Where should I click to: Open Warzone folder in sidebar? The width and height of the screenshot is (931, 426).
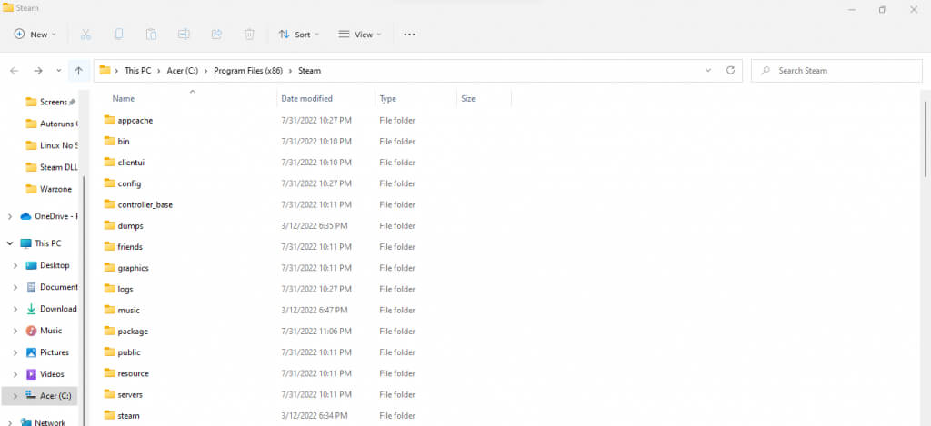pos(49,189)
